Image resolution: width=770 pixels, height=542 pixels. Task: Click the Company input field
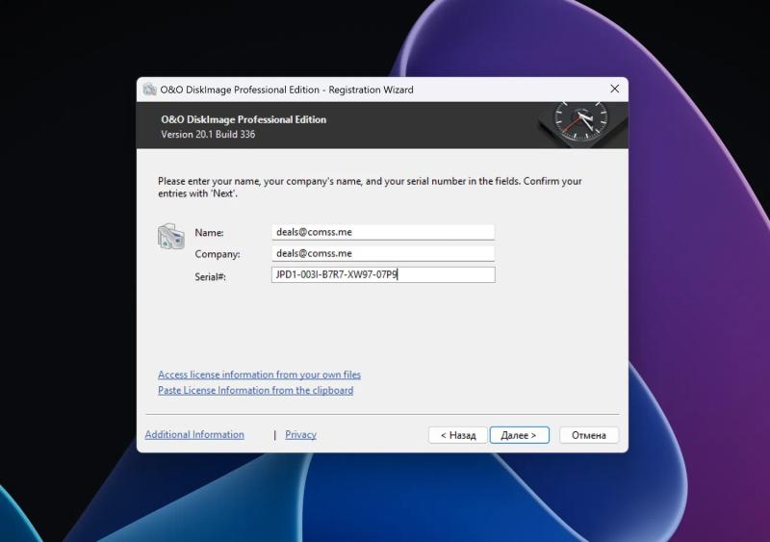382,253
